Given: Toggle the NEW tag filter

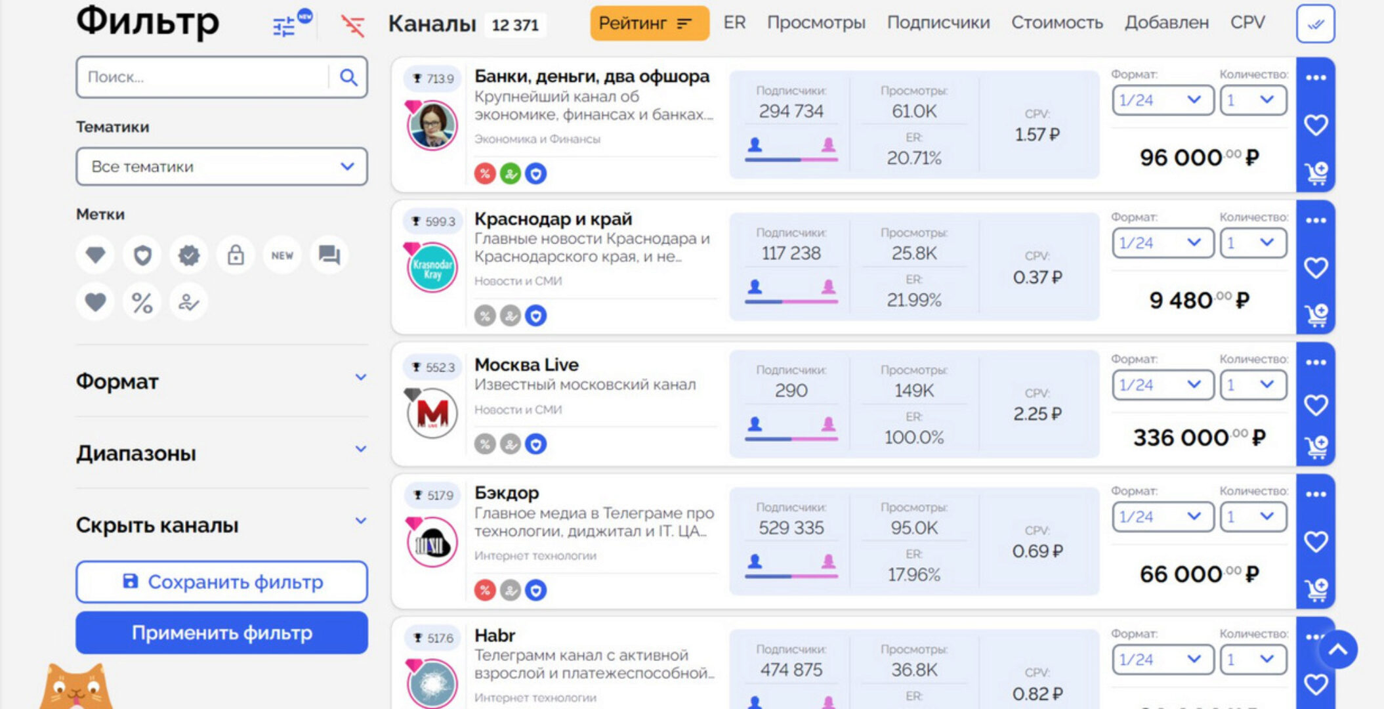Looking at the screenshot, I should pyautogui.click(x=282, y=255).
